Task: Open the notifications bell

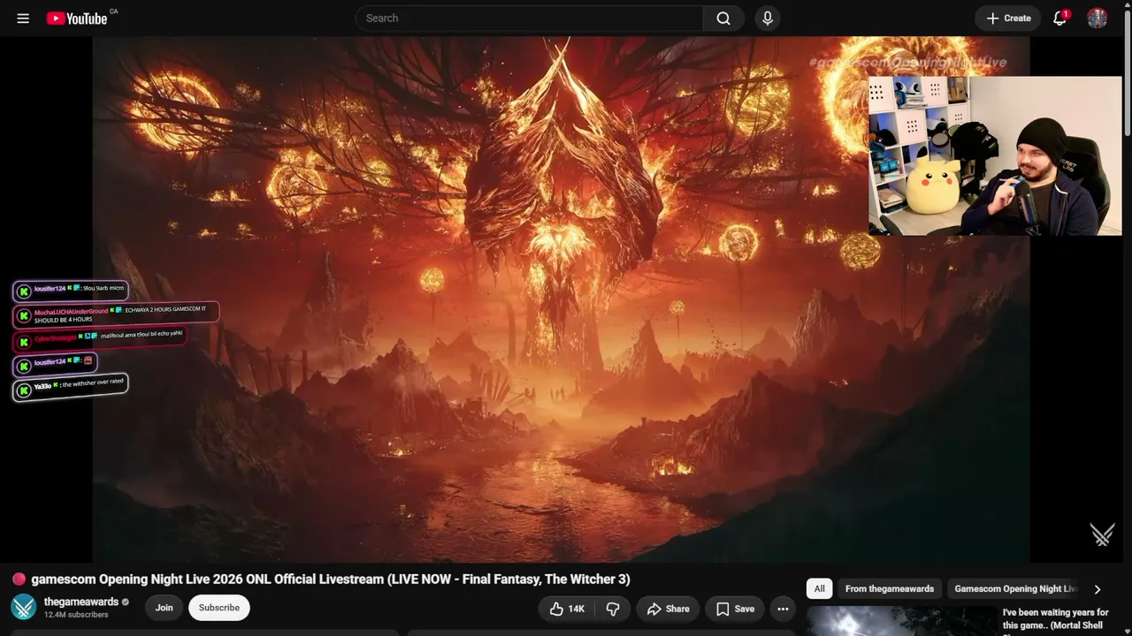Action: point(1059,18)
